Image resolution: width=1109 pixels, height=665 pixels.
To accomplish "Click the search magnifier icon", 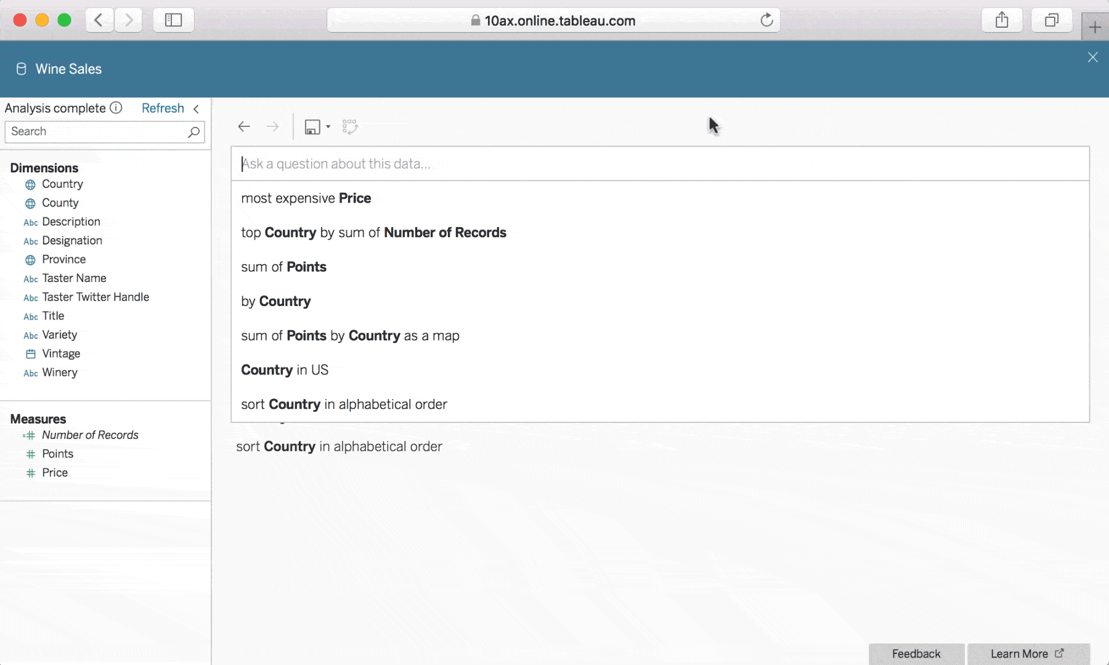I will tap(193, 132).
